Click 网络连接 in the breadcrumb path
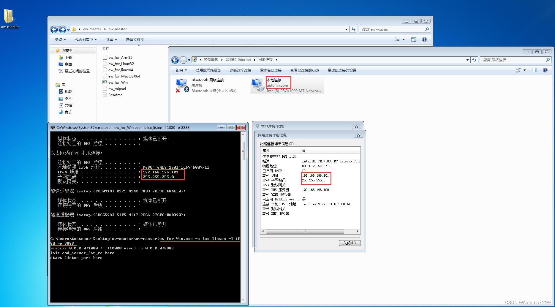555x307 pixels. [265, 60]
